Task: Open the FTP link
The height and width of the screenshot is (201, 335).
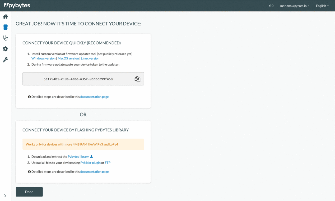Action: [x=108, y=163]
